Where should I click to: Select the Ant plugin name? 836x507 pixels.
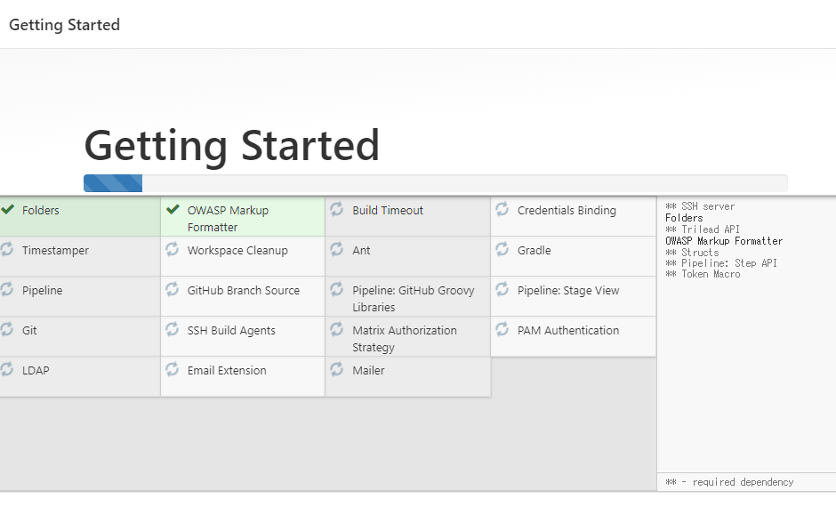tap(361, 250)
